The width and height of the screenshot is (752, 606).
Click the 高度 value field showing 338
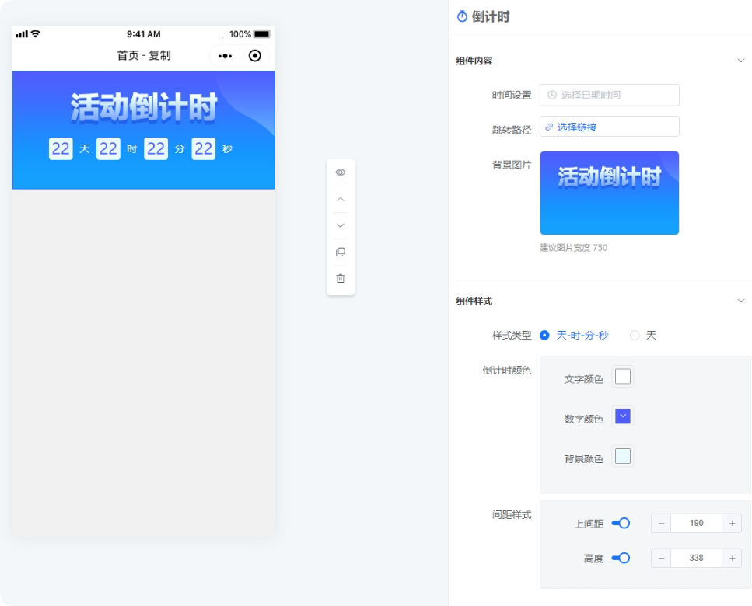tap(696, 558)
